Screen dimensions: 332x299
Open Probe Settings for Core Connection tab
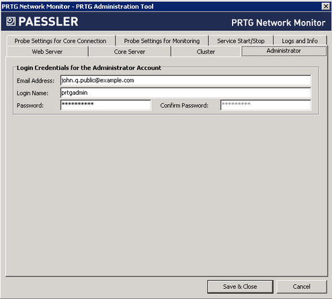(61, 41)
